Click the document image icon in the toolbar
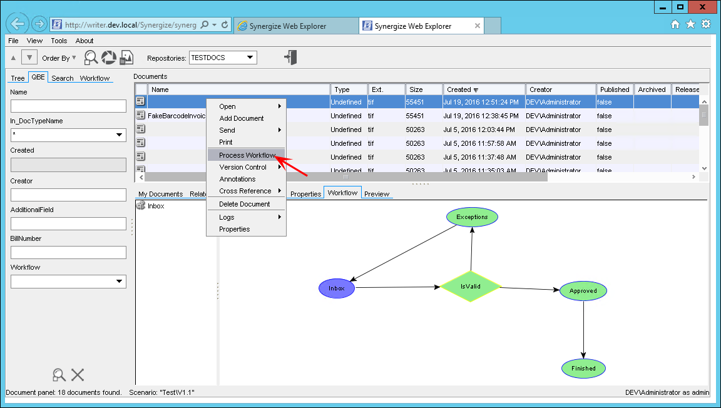 (126, 58)
